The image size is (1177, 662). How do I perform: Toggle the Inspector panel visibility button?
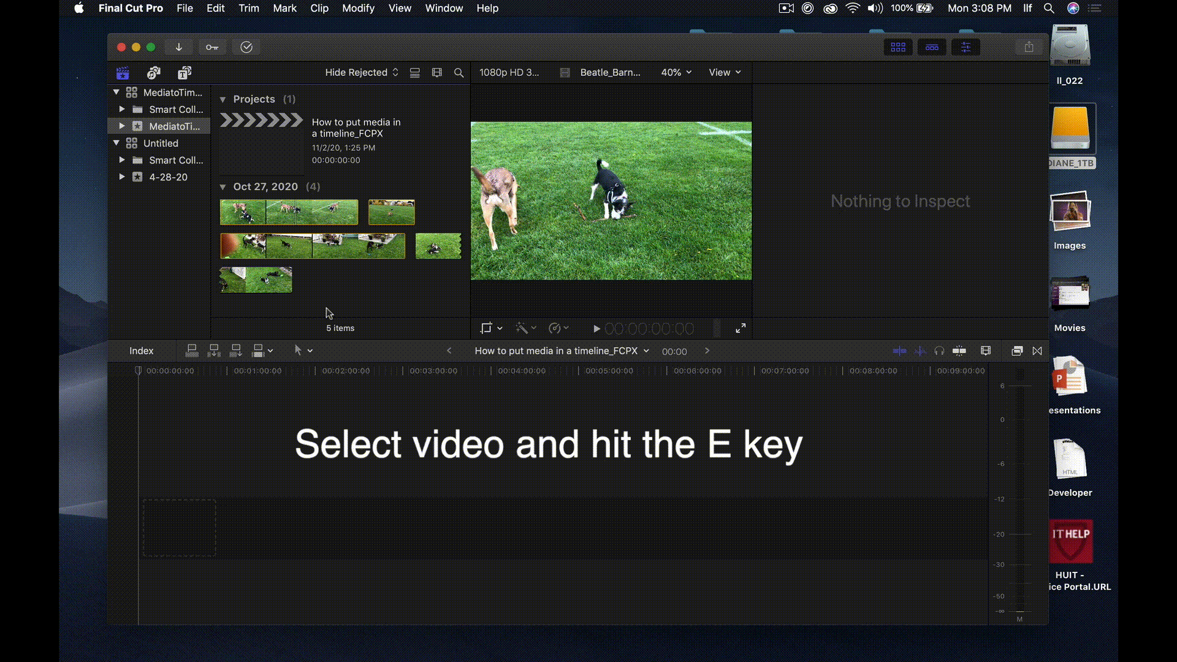966,47
